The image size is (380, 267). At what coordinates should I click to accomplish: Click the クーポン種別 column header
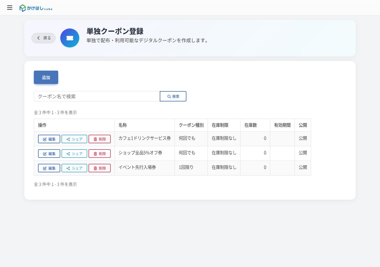[x=191, y=125]
